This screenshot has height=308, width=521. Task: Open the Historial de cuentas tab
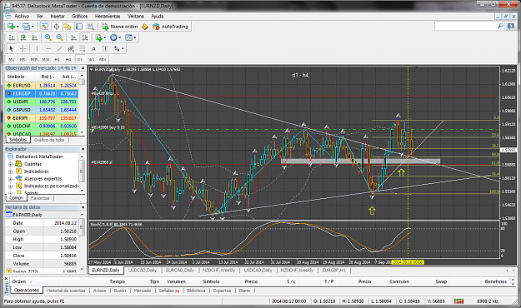(66, 291)
